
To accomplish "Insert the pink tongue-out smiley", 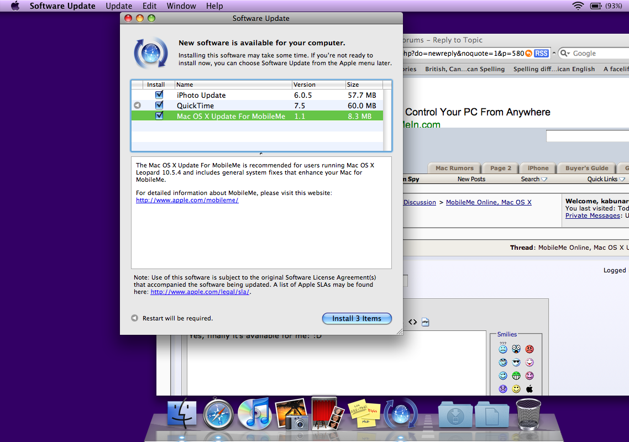I will point(530,362).
